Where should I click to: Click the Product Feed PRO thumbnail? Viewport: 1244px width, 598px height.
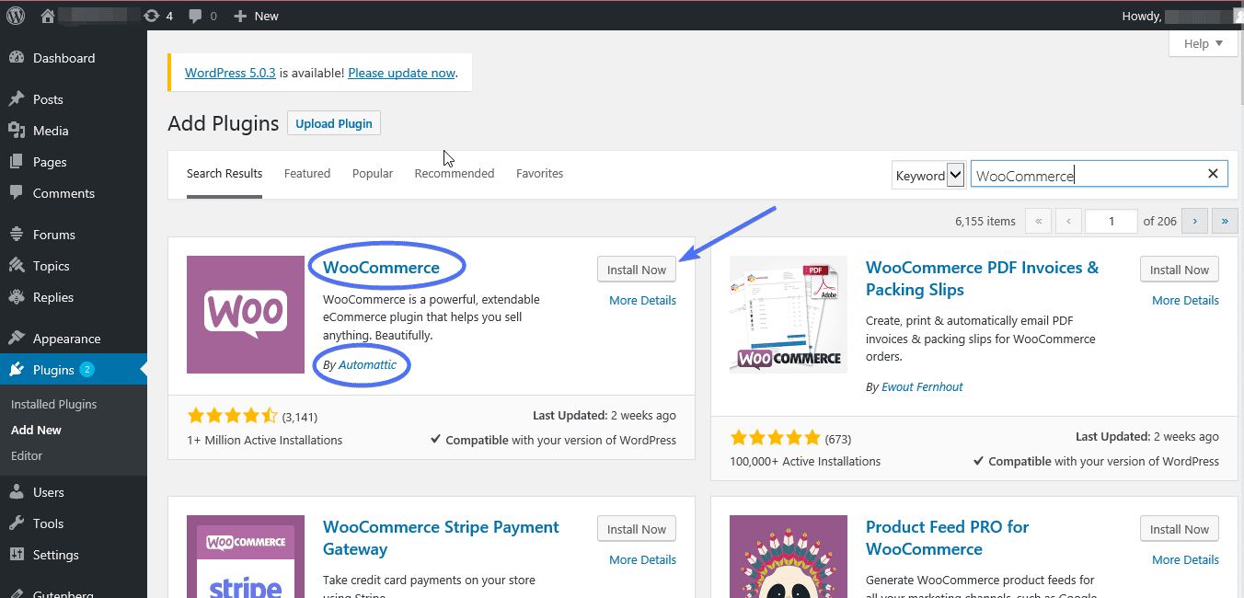point(789,557)
